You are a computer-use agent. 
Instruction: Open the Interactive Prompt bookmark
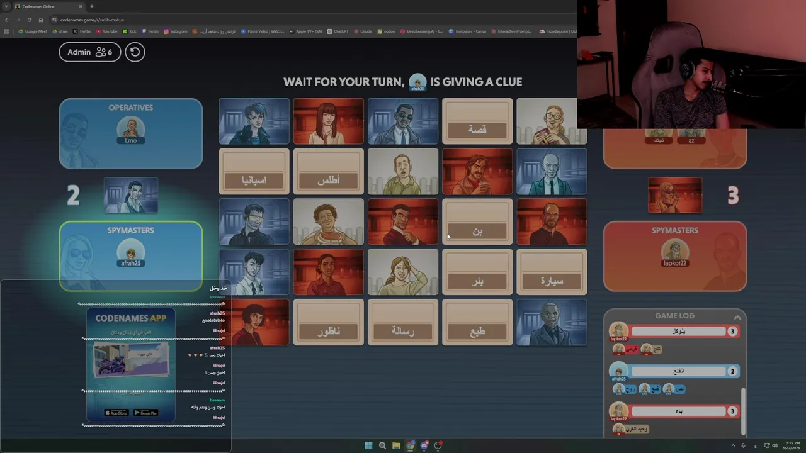(511, 31)
